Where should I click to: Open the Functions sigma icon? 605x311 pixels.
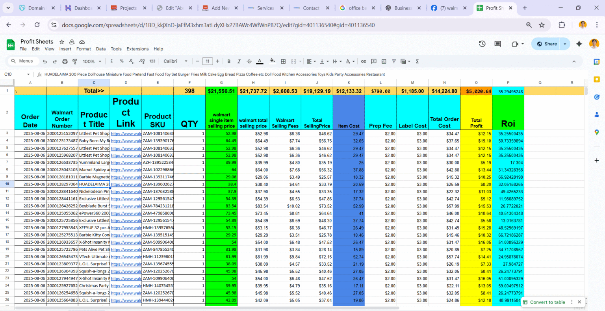[x=417, y=61]
